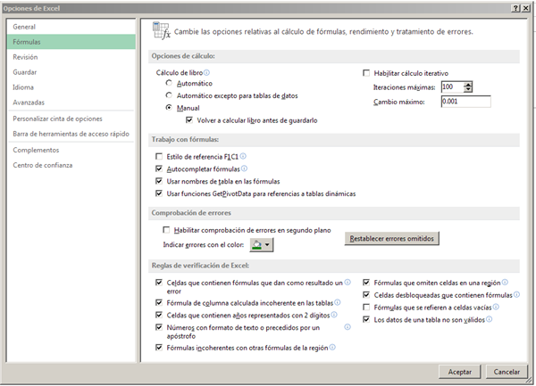
Task: Toggle Volver a calcular libro antes de guardarlo
Action: click(189, 120)
